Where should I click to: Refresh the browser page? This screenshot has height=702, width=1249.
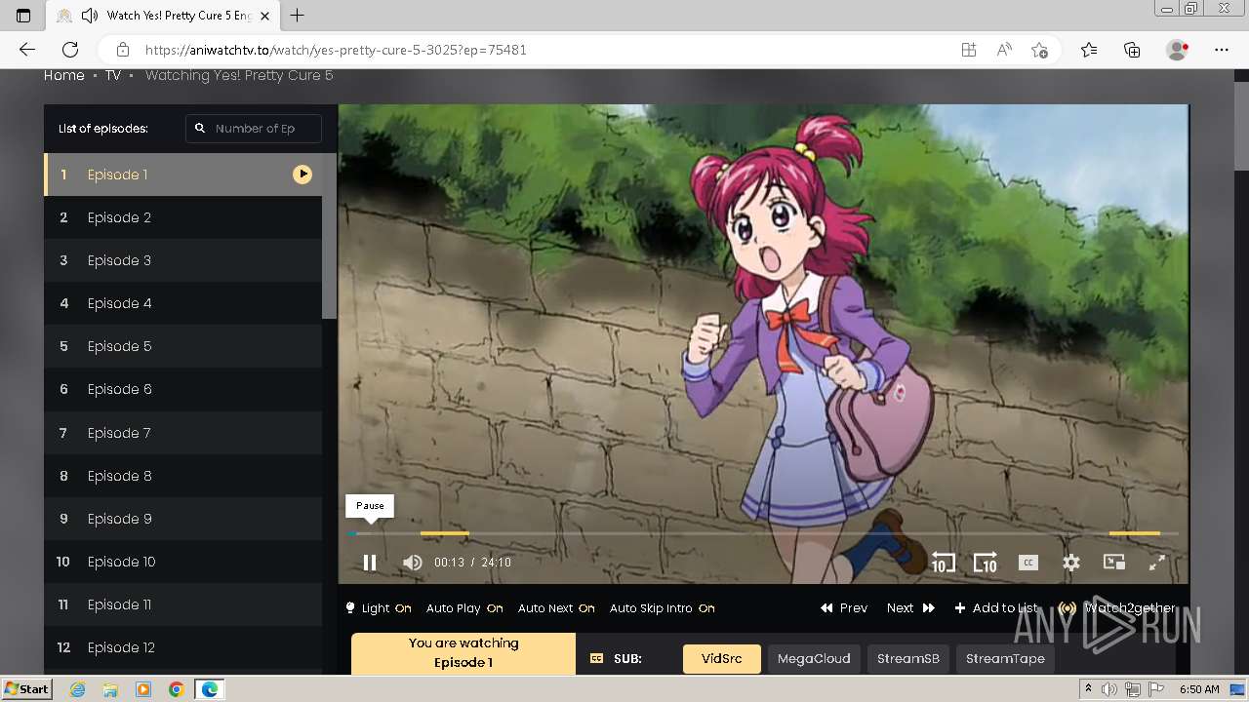[x=70, y=50]
